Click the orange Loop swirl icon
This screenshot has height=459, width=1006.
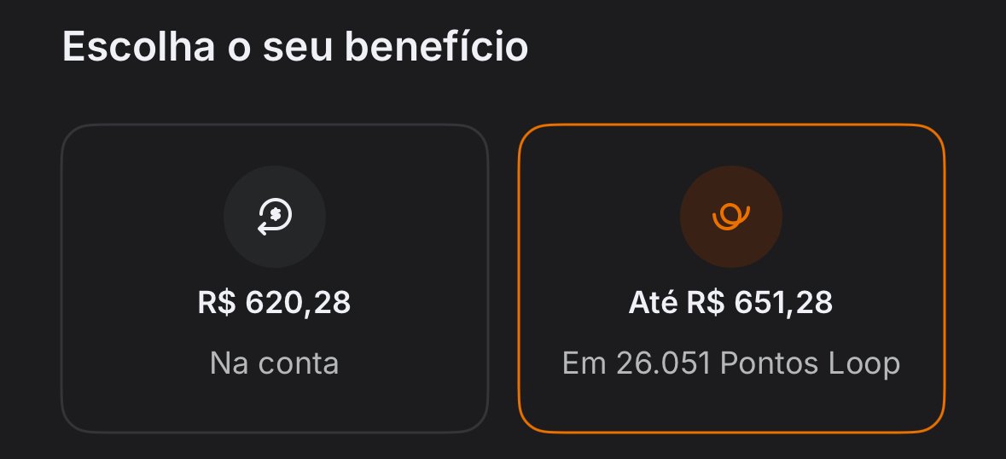pyautogui.click(x=731, y=216)
